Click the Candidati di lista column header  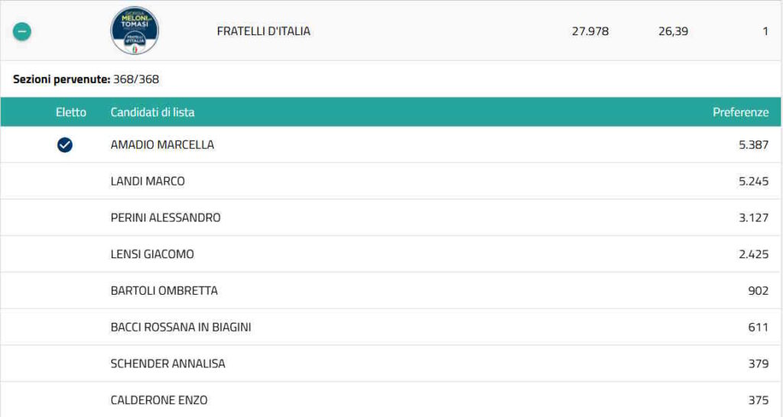[x=153, y=112]
